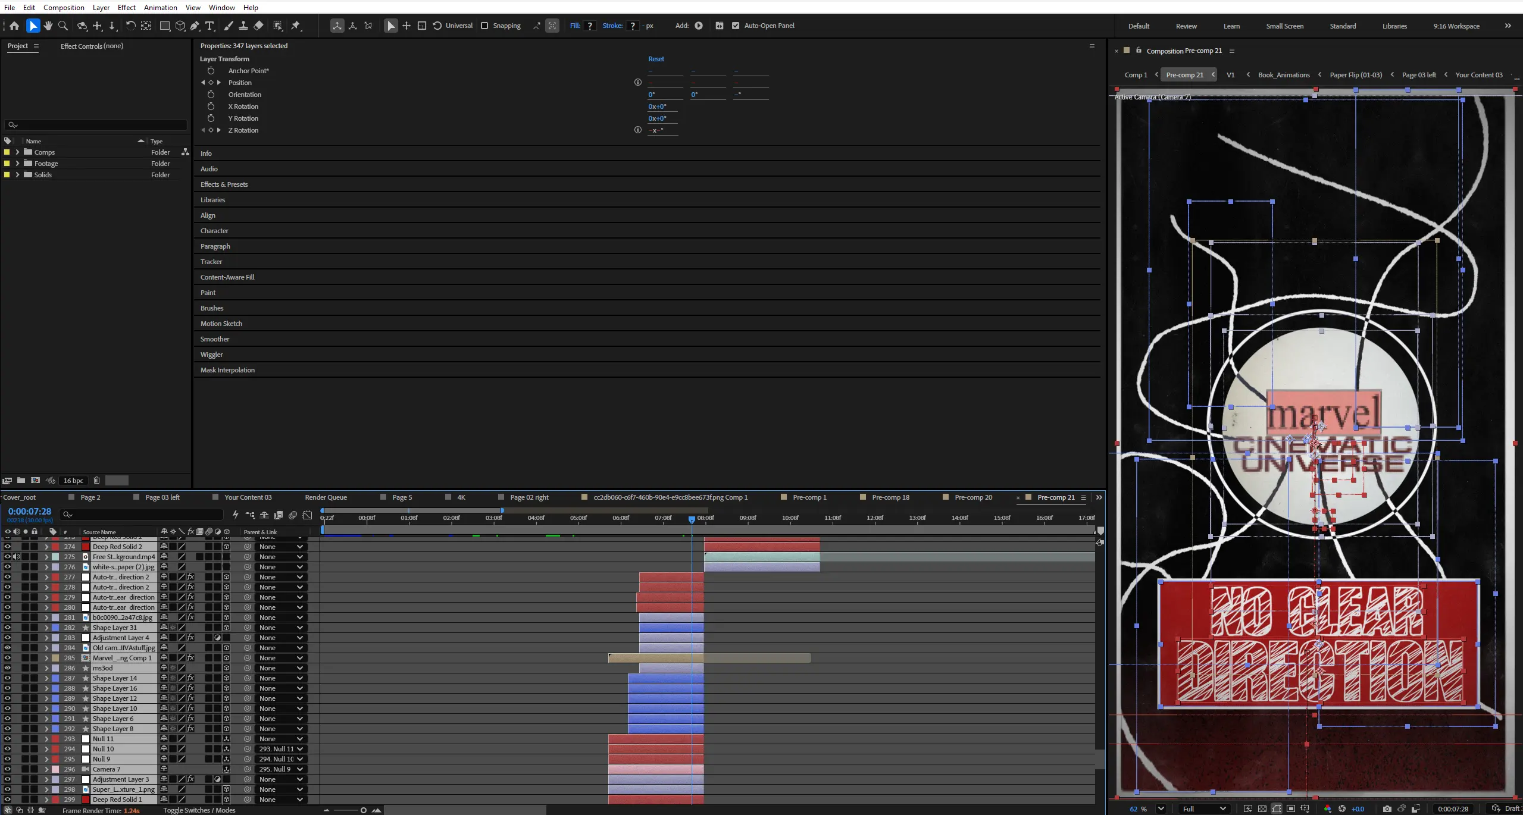Viewport: 1523px width, 815px height.
Task: Expand the Comps folder
Action: point(17,152)
